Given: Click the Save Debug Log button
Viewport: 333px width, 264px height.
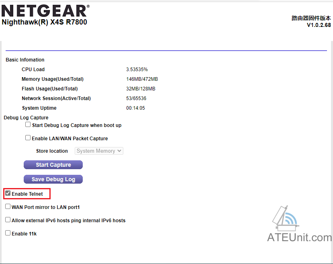Looking at the screenshot, I should (x=53, y=179).
